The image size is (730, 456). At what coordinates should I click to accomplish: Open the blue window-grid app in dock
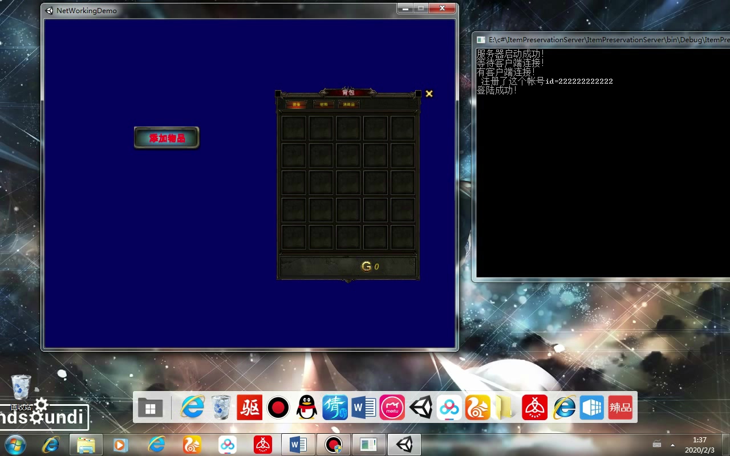point(592,408)
